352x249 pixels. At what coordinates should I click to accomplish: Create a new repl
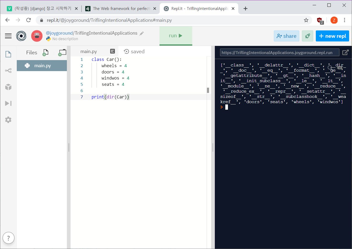[x=332, y=36]
